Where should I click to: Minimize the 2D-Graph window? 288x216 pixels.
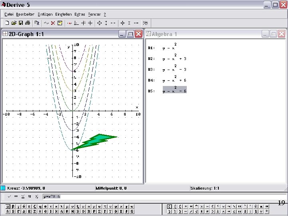(x=122, y=34)
